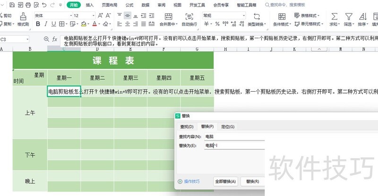
Task: Undo the last action
Action: coord(44,5)
